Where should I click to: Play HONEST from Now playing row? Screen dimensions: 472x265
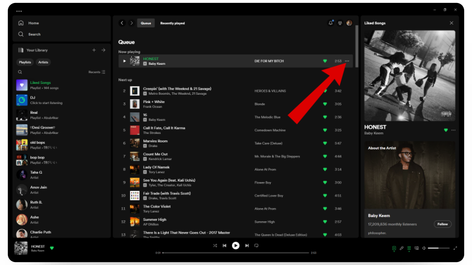[x=124, y=61]
